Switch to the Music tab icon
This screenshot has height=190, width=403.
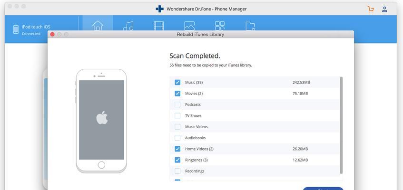pyautogui.click(x=128, y=26)
